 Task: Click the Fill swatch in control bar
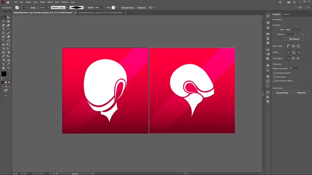[x=17, y=7]
